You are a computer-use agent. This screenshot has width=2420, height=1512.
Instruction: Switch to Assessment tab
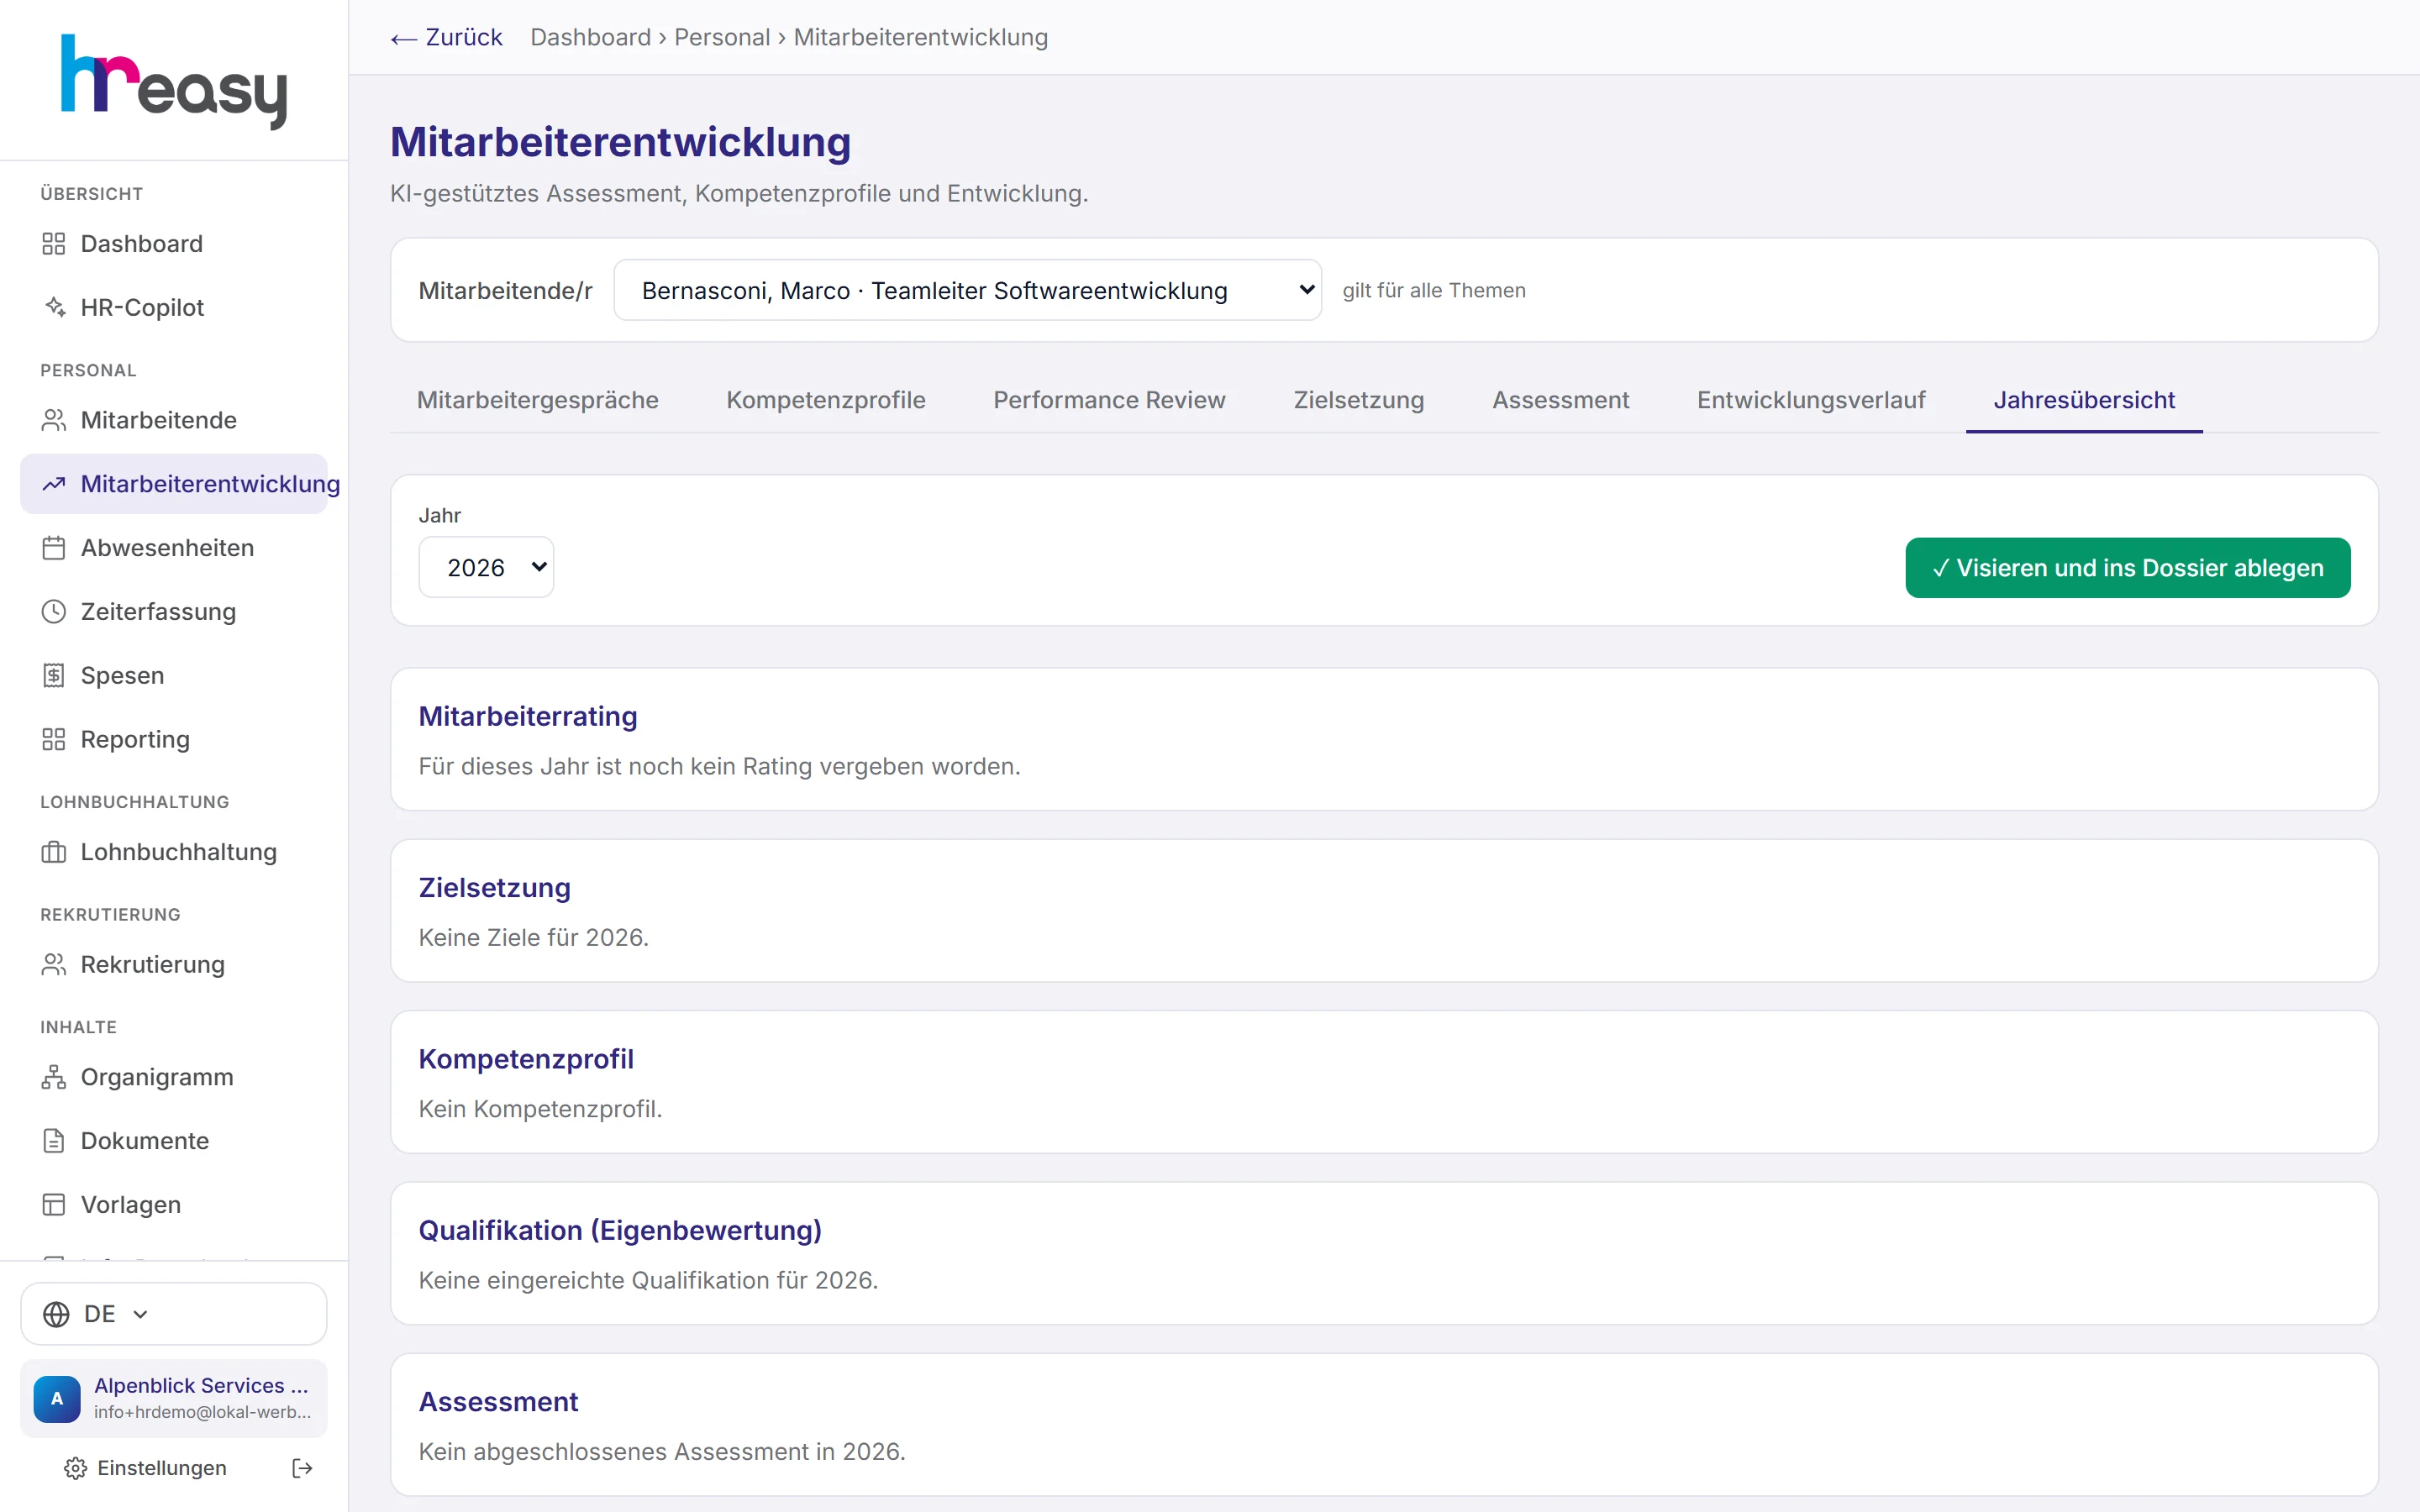coord(1560,400)
